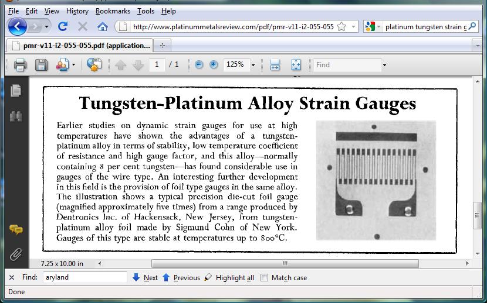Open the Comments panel speech bubble icon
487x303 pixels.
click(x=16, y=230)
